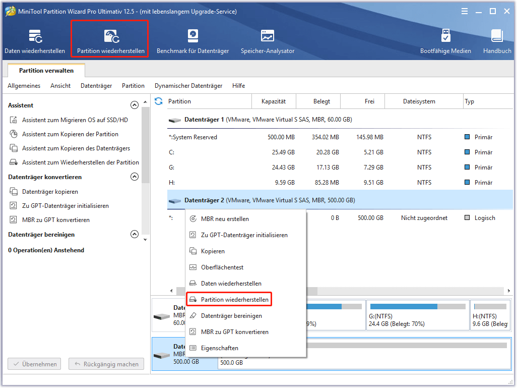Viewport: 517px width, 388px height.
Task: Collapse the Datenträger bereinigen section
Action: point(135,234)
